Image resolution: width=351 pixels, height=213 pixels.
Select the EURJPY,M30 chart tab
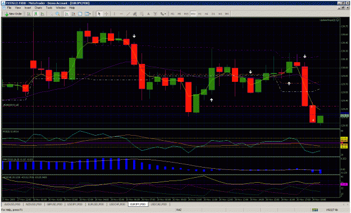click(138, 204)
